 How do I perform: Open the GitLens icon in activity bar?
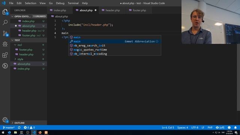click(5, 66)
